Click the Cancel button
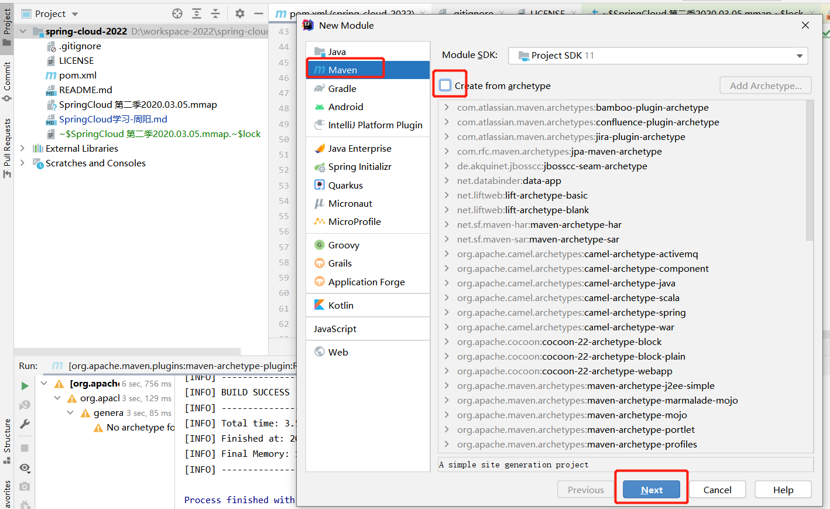 pyautogui.click(x=717, y=490)
